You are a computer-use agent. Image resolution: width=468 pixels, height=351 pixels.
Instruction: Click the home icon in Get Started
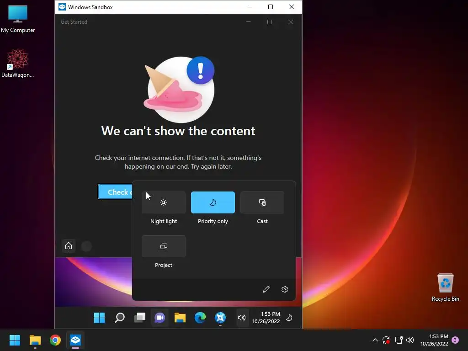tap(69, 246)
